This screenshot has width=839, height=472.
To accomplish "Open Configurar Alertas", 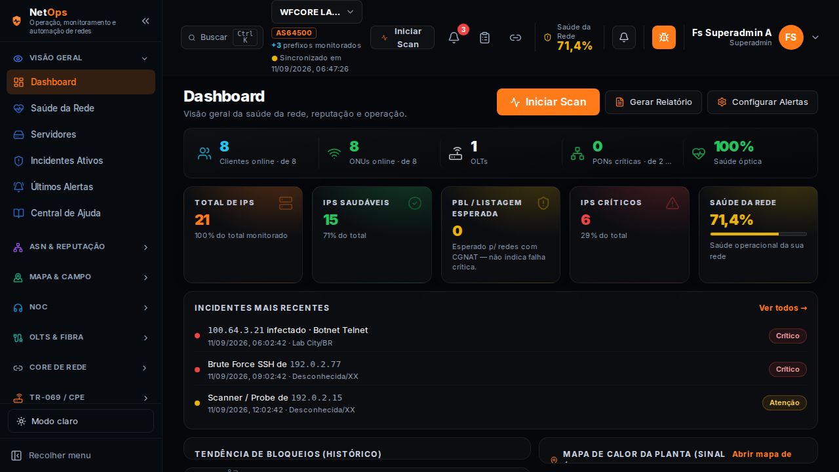I will 762,102.
